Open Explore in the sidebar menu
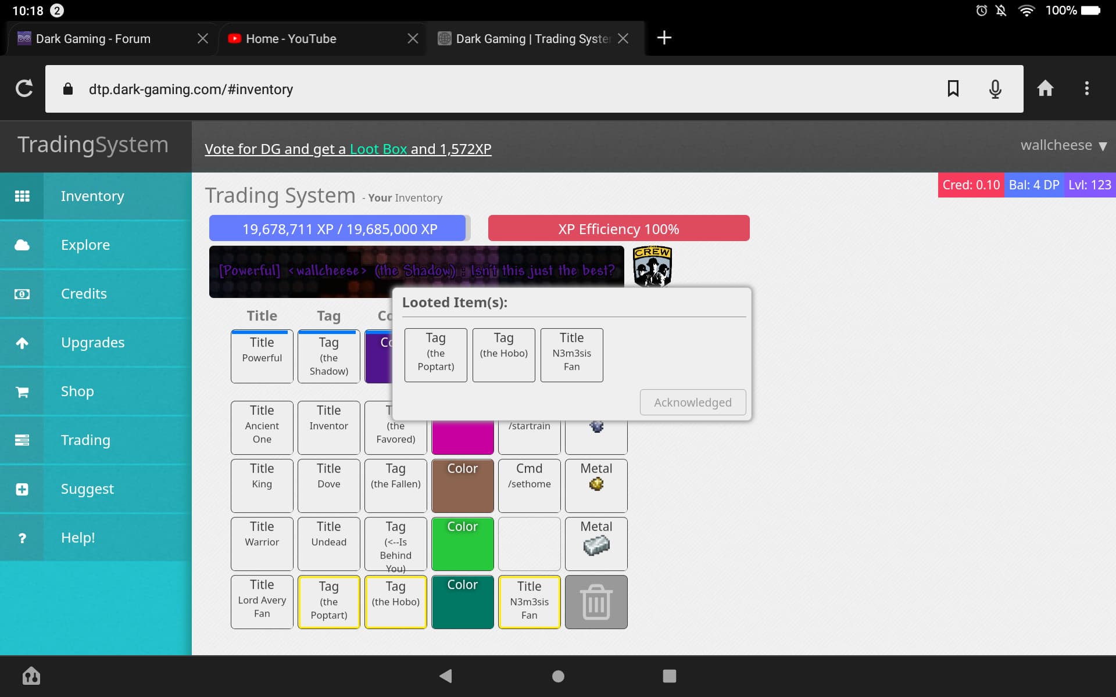 click(x=96, y=245)
